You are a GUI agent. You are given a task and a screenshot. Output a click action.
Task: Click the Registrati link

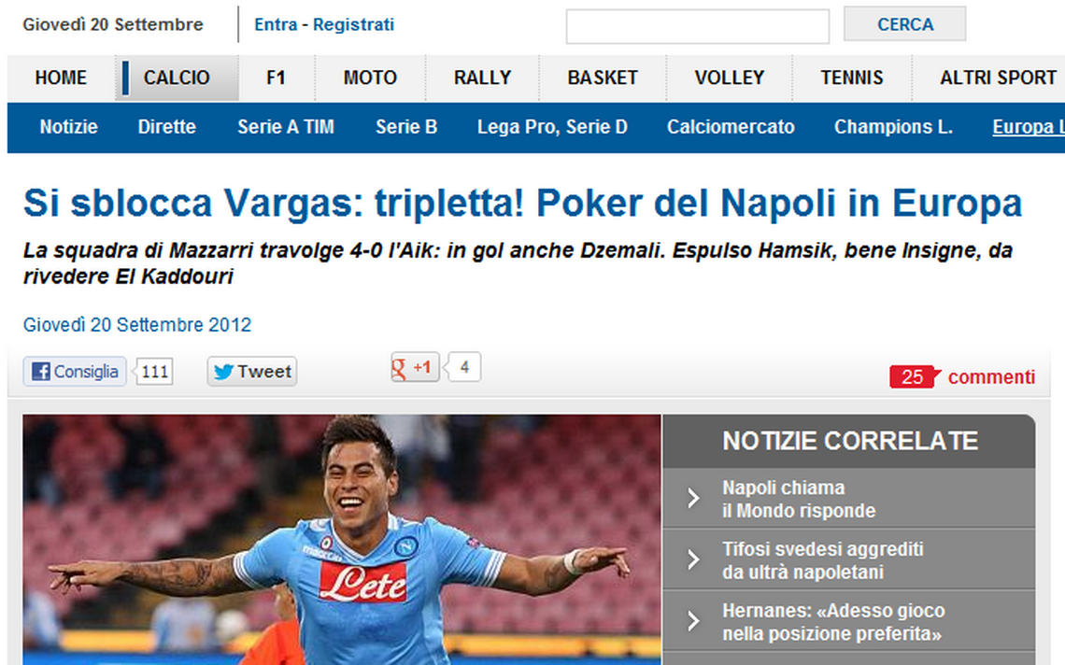(x=353, y=24)
